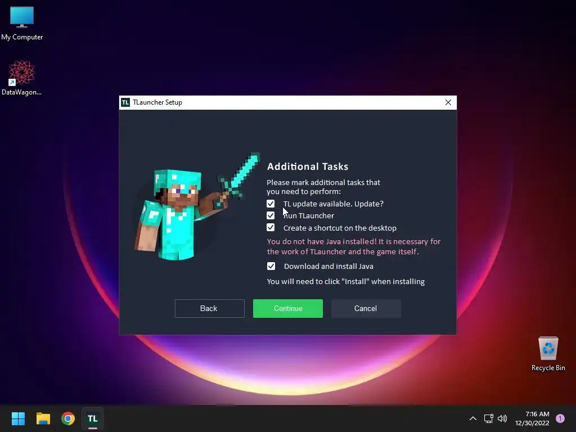The height and width of the screenshot is (432, 576).
Task: Close the TLauncher Setup window
Action: pos(448,102)
